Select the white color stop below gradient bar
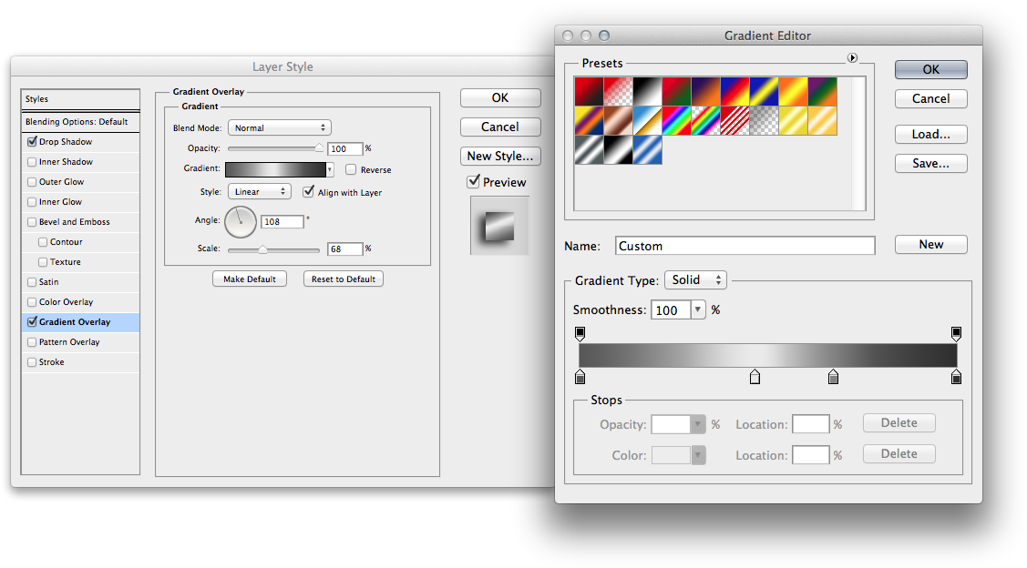 (x=755, y=377)
